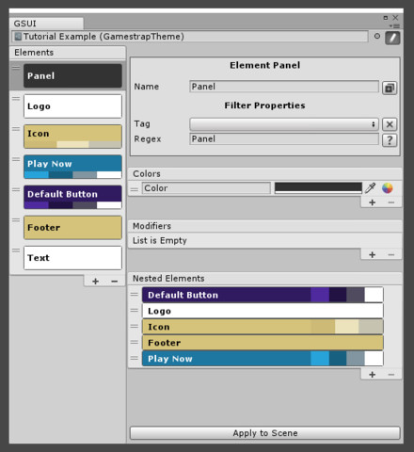This screenshot has height=452, width=414.
Task: Click the dark Color swatch bar
Action: [318, 188]
